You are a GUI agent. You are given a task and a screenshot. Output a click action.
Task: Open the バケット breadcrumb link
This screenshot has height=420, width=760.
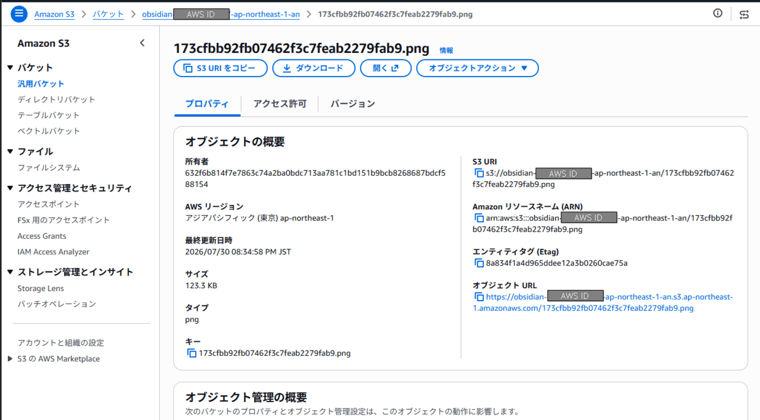108,14
